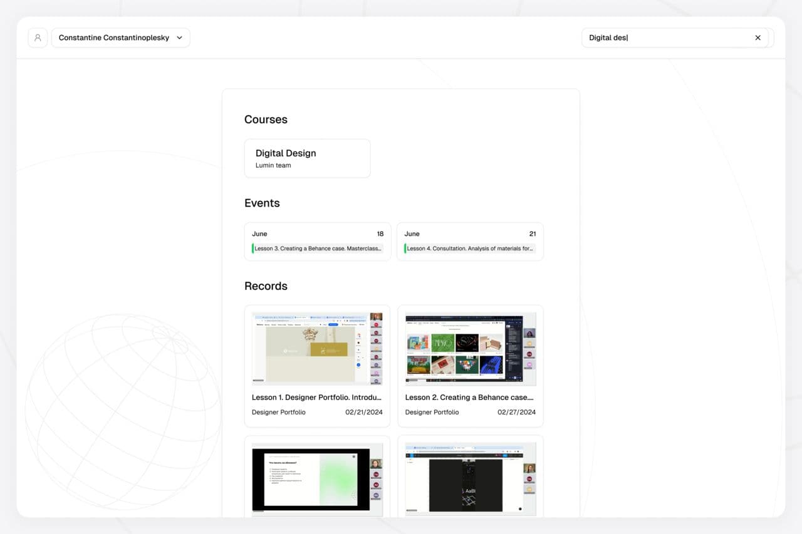Viewport: 802px width, 534px height.
Task: Click the "Lesson 2. Creating a Behance case" title
Action: [x=469, y=398]
